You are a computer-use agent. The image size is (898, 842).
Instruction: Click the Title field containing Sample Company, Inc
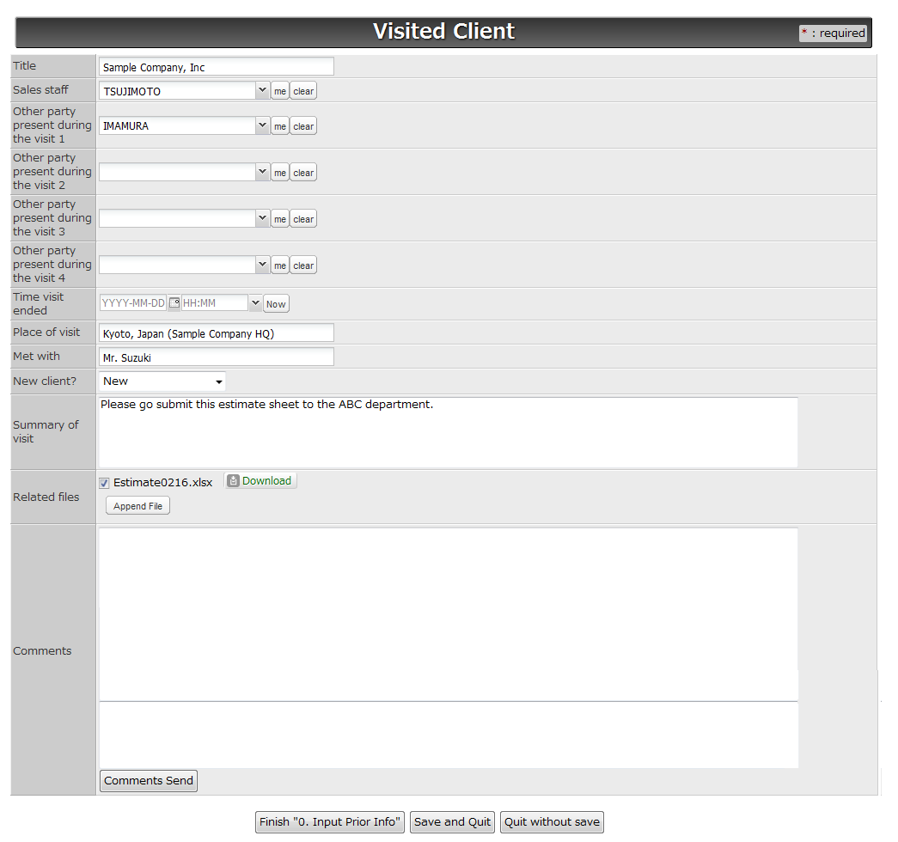pyautogui.click(x=216, y=66)
